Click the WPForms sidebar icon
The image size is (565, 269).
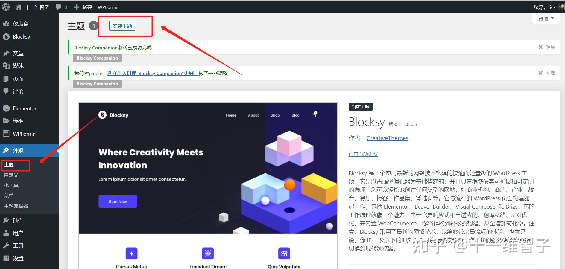6,134
